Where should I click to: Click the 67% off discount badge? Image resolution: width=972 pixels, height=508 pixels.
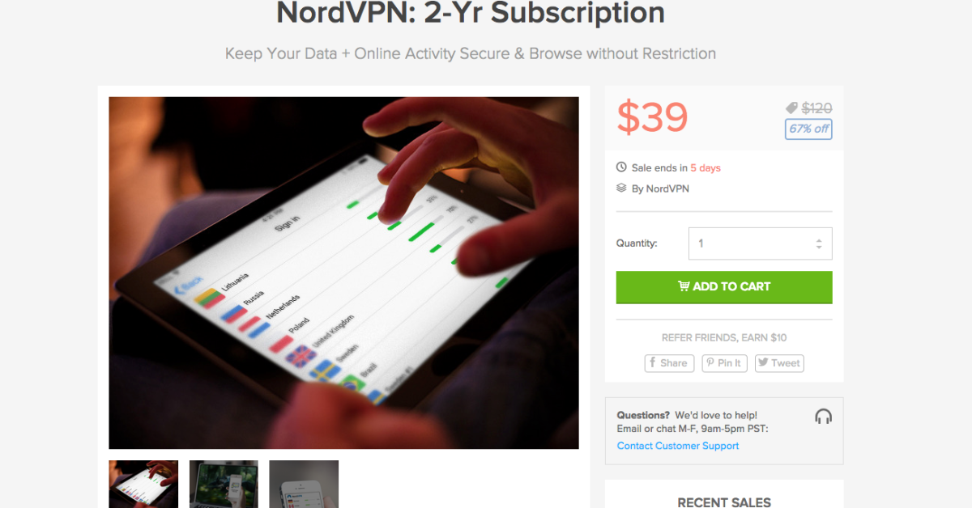pyautogui.click(x=808, y=129)
